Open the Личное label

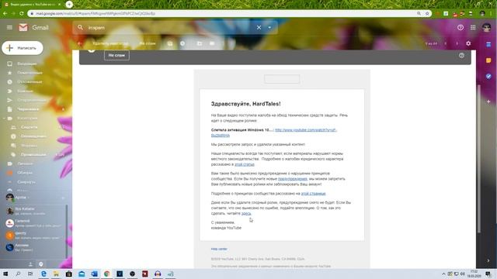(x=25, y=164)
